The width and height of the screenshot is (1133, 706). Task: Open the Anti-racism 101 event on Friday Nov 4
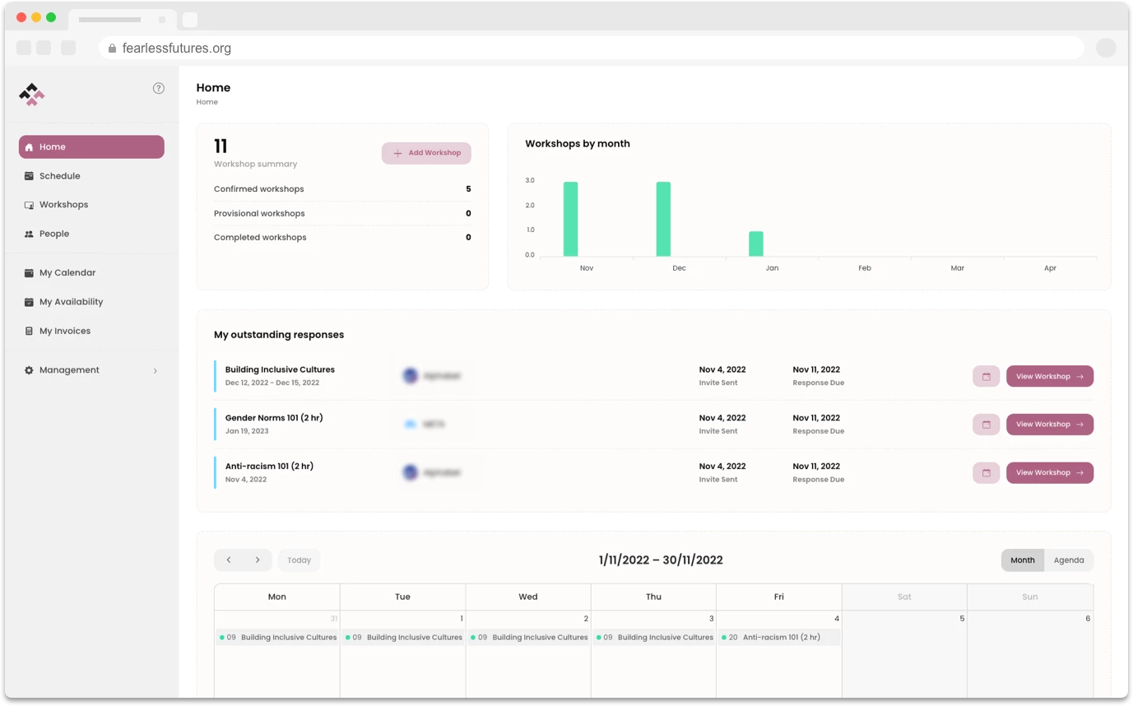click(x=778, y=637)
